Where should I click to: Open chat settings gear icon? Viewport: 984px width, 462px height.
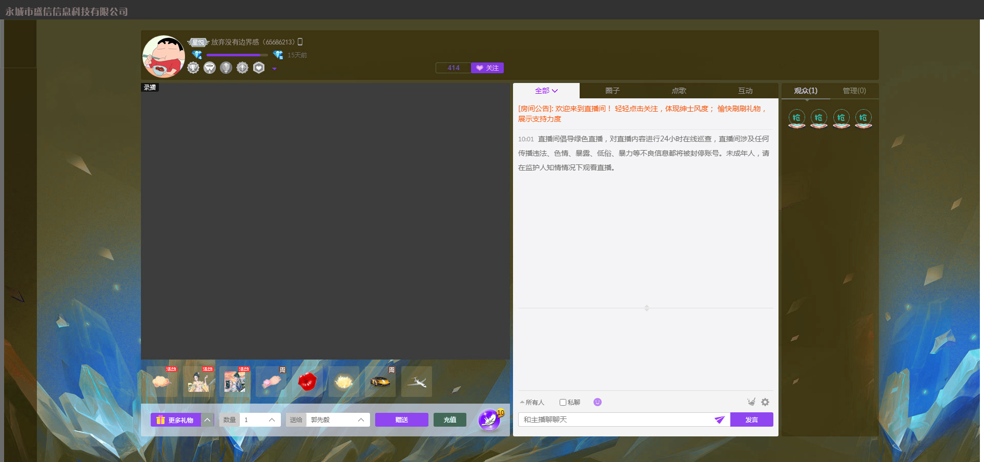pyautogui.click(x=765, y=402)
